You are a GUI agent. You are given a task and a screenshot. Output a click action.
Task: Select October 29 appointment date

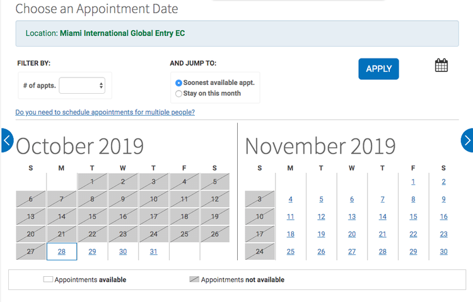(x=92, y=252)
